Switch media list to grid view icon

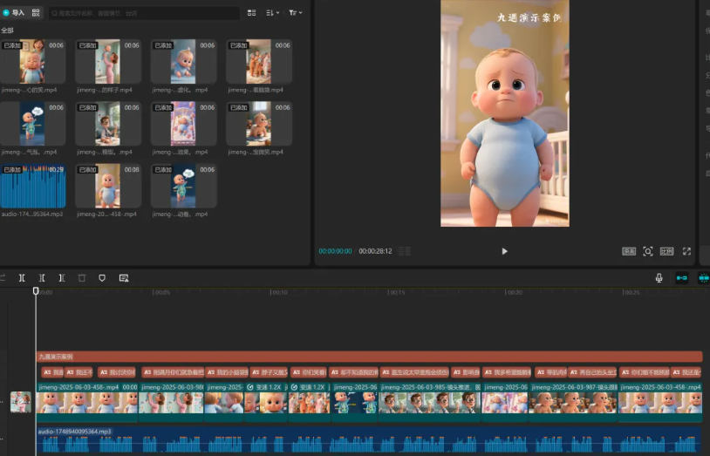coord(252,13)
